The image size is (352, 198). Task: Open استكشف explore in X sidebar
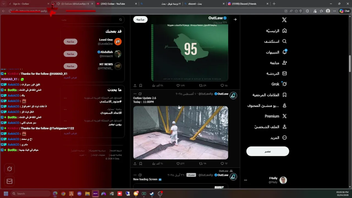pos(276,41)
